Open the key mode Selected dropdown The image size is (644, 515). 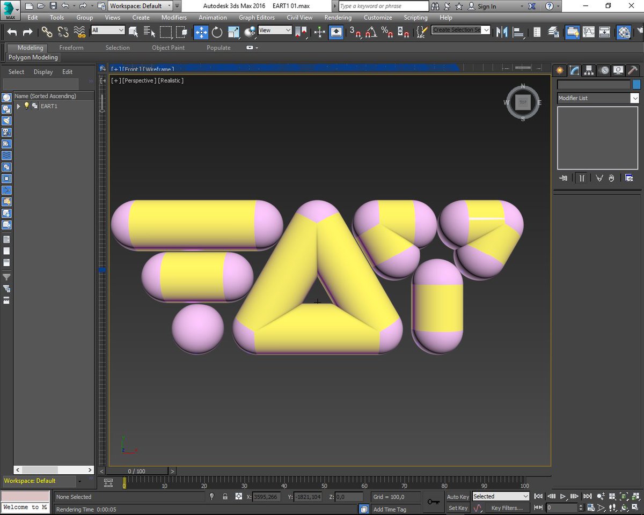pos(500,497)
